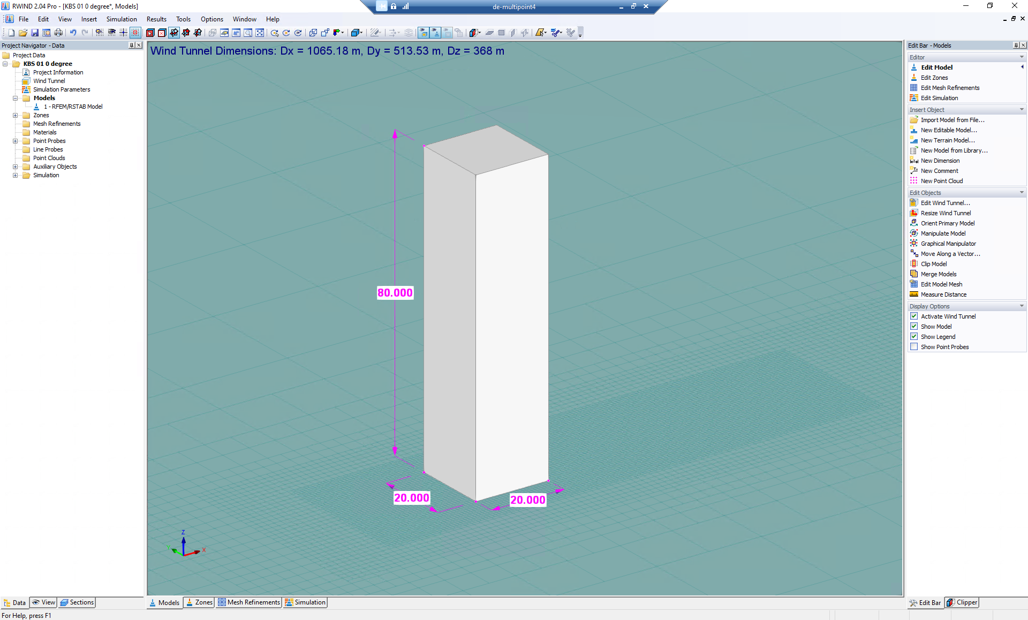Click the zoom-all fit view icon
This screenshot has width=1028, height=620.
(x=260, y=33)
